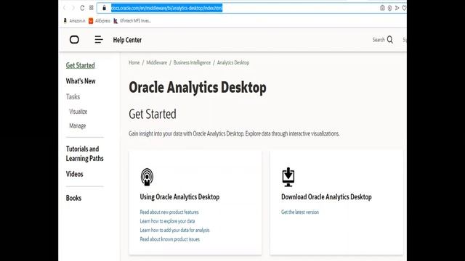
Task: Open the speed dial grid icon
Action: coord(92,8)
